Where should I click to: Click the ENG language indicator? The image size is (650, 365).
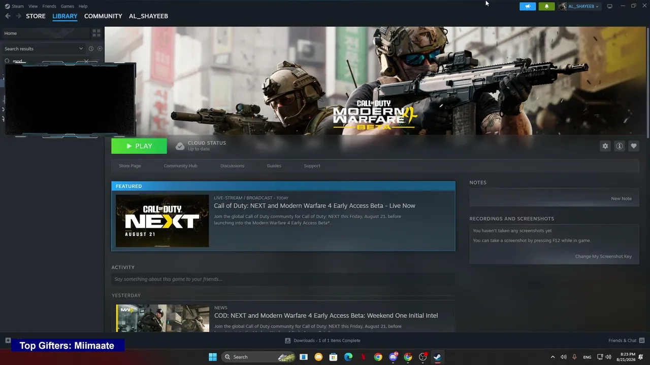(587, 357)
